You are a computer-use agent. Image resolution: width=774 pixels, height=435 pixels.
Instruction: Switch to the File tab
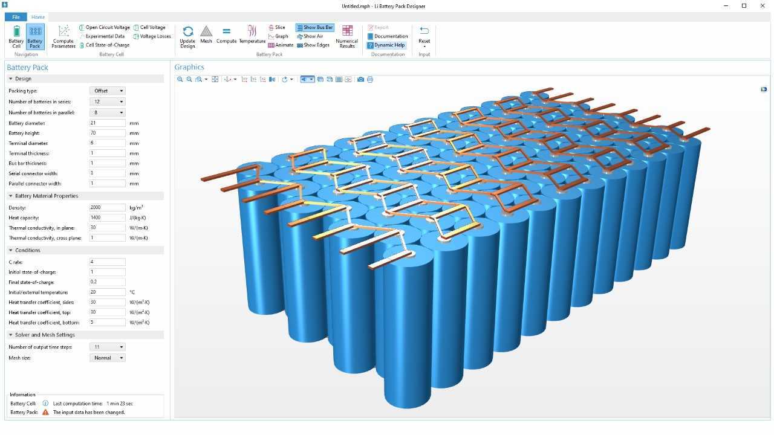point(16,16)
